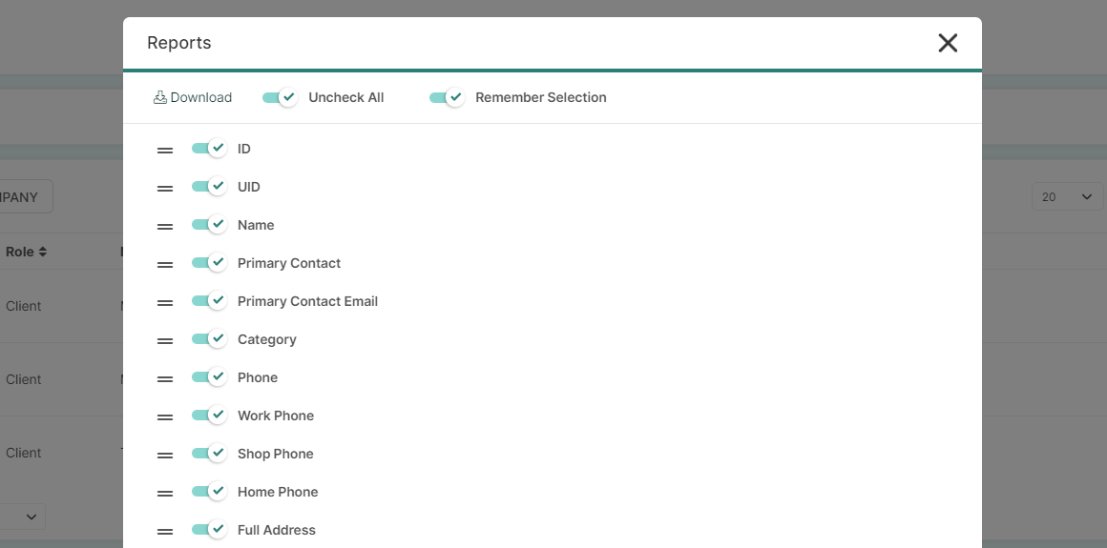The height and width of the screenshot is (548, 1107).
Task: Turn off the Shop Phone toggle
Action: (210, 453)
